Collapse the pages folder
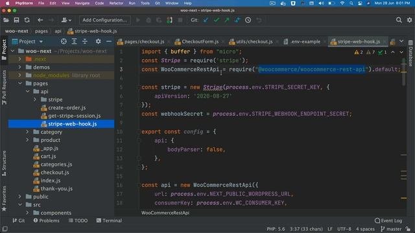Screen dimensions: 415x233 click(x=20, y=83)
